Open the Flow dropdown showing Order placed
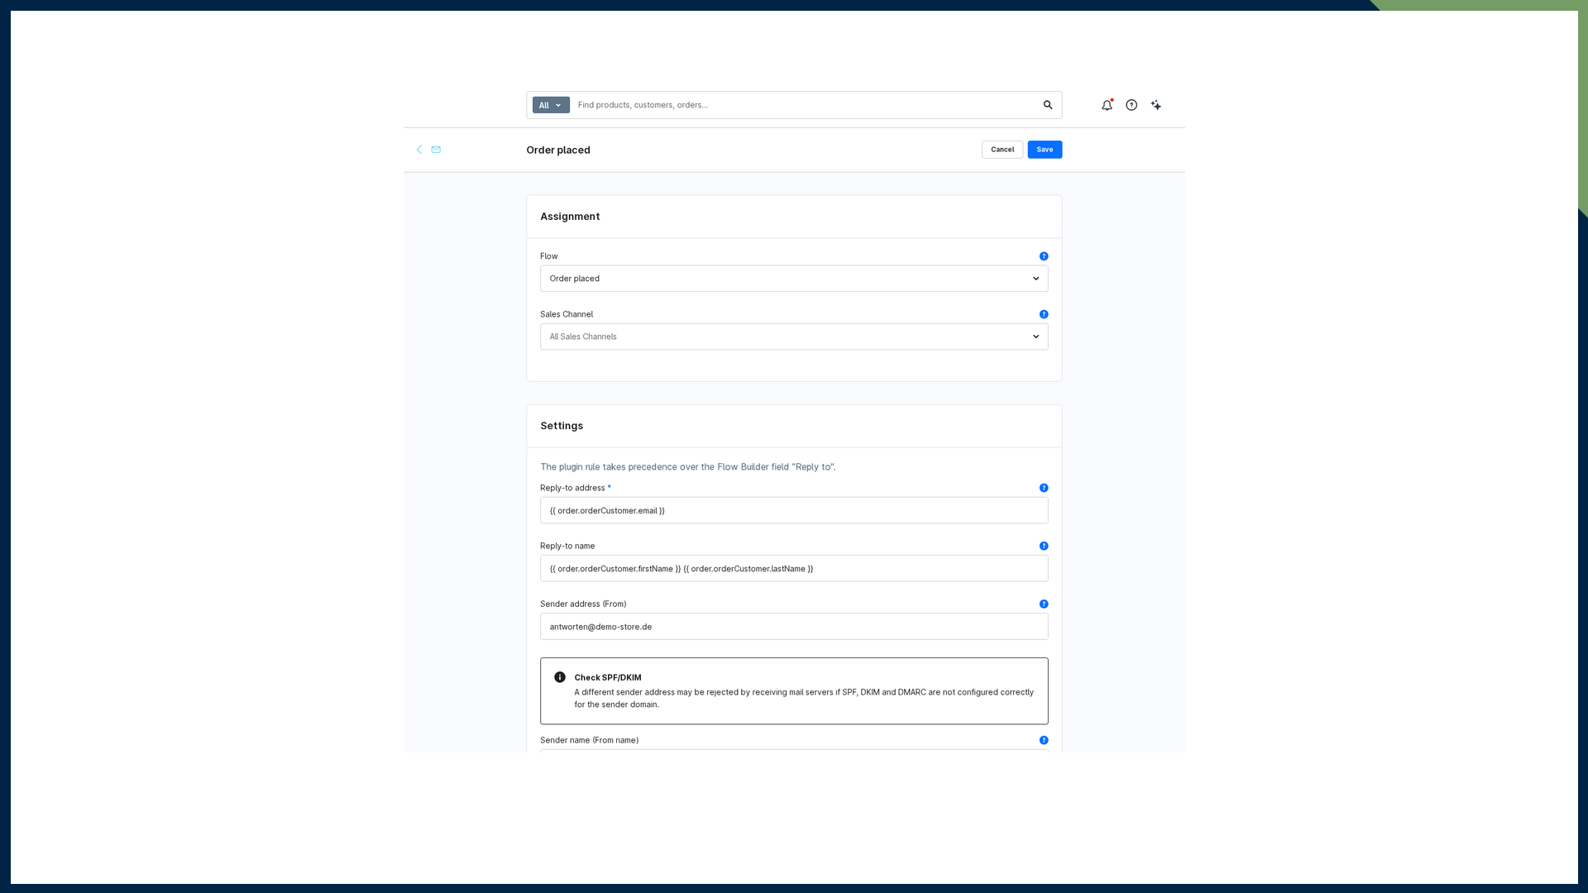This screenshot has width=1588, height=893. [x=794, y=279]
